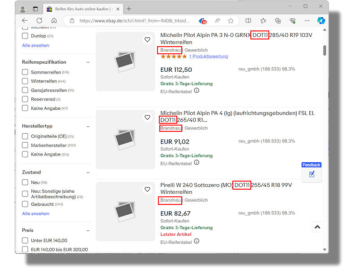Add this page to favorites star

coord(231,21)
